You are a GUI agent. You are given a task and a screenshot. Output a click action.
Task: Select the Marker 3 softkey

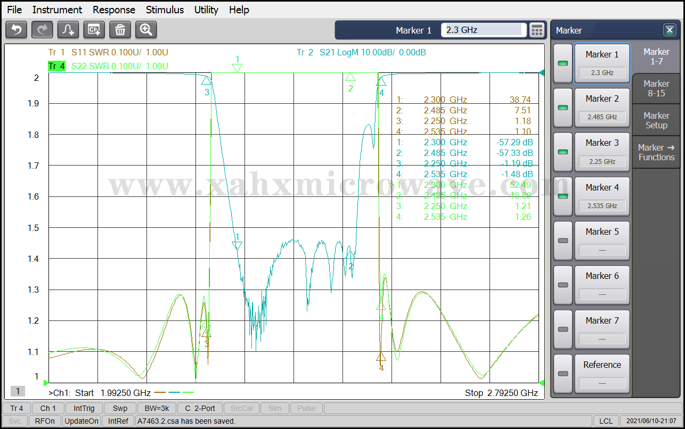click(x=602, y=152)
